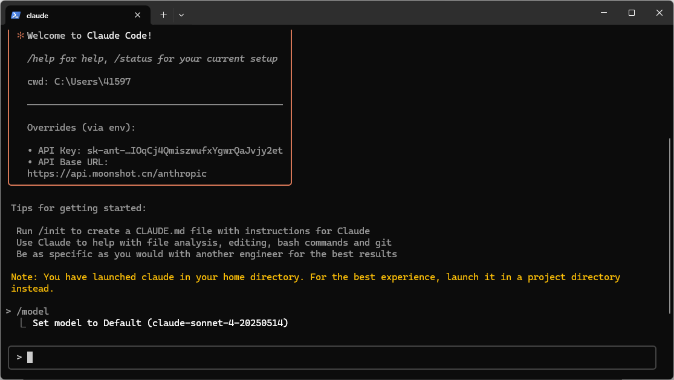This screenshot has height=380, width=674.
Task: Click the "Use Claude to help with file analysis" tip
Action: (x=204, y=243)
